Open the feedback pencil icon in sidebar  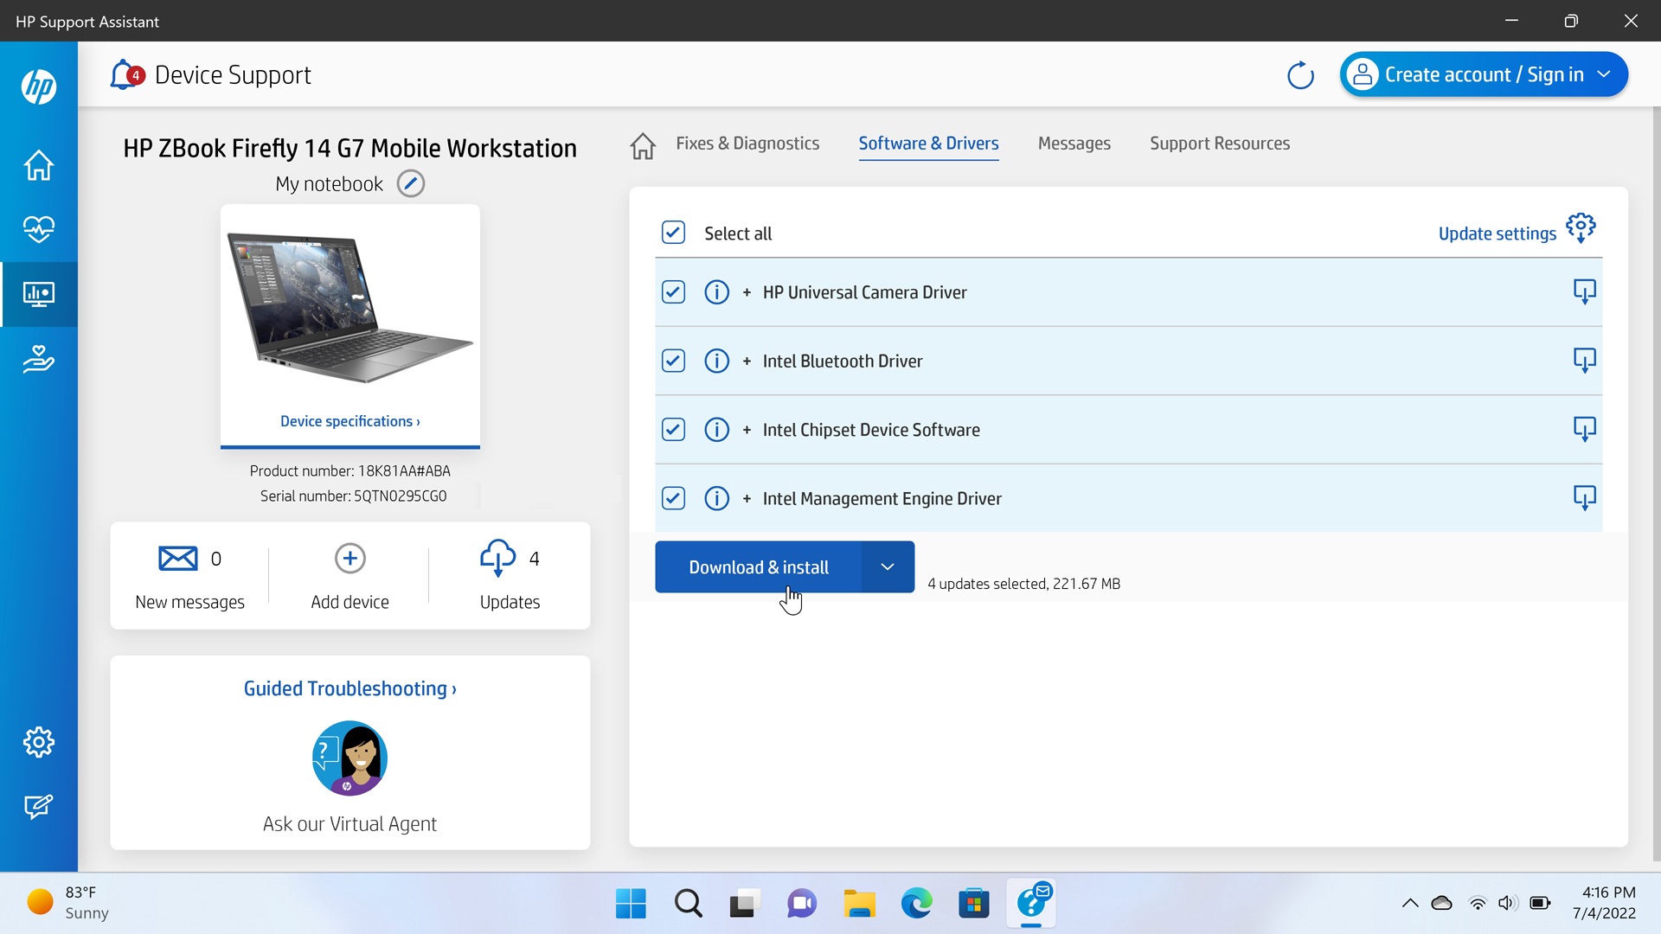(39, 806)
